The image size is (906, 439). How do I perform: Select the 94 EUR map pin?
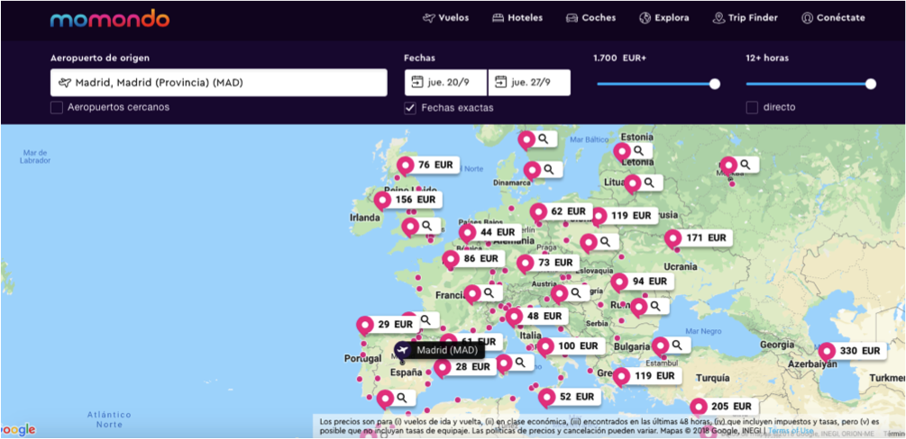pyautogui.click(x=642, y=282)
